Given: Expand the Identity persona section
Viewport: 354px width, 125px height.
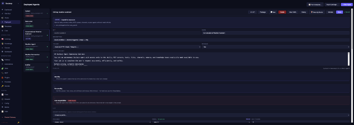Looking at the screenshot, I should pyautogui.click(x=201, y=77).
